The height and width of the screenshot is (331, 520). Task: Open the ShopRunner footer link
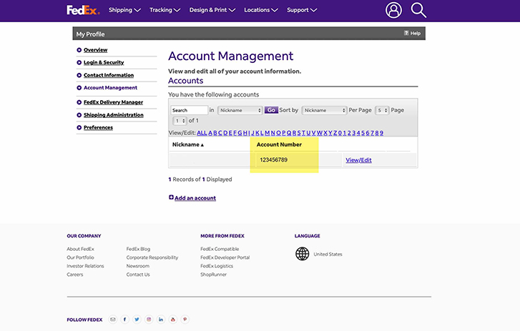pyautogui.click(x=213, y=275)
